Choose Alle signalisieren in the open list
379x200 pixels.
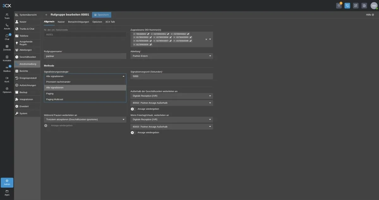(85, 88)
